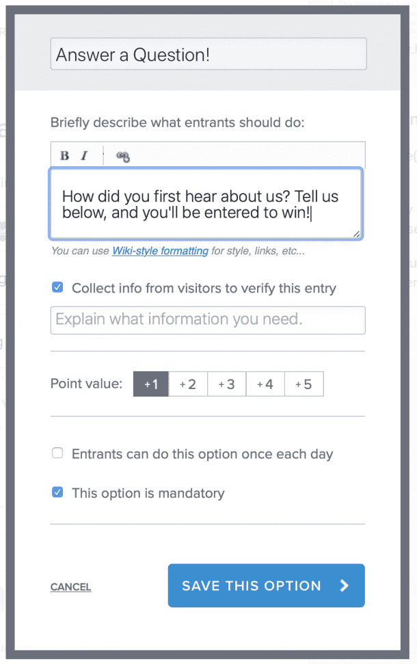Open the Wiki-style formatting help link

[x=159, y=251]
